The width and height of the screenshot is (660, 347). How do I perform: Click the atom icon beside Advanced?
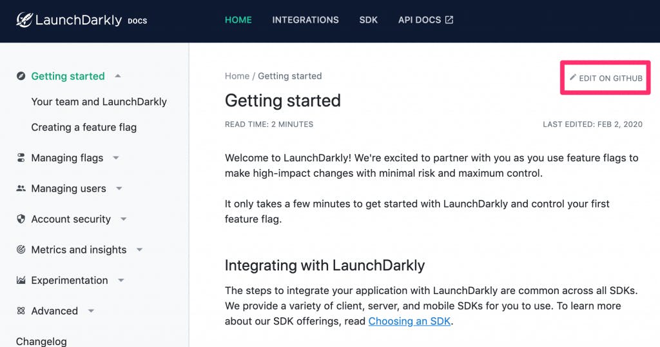(21, 311)
